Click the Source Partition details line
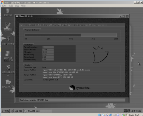The image size is (143, 116). [x=66, y=70]
